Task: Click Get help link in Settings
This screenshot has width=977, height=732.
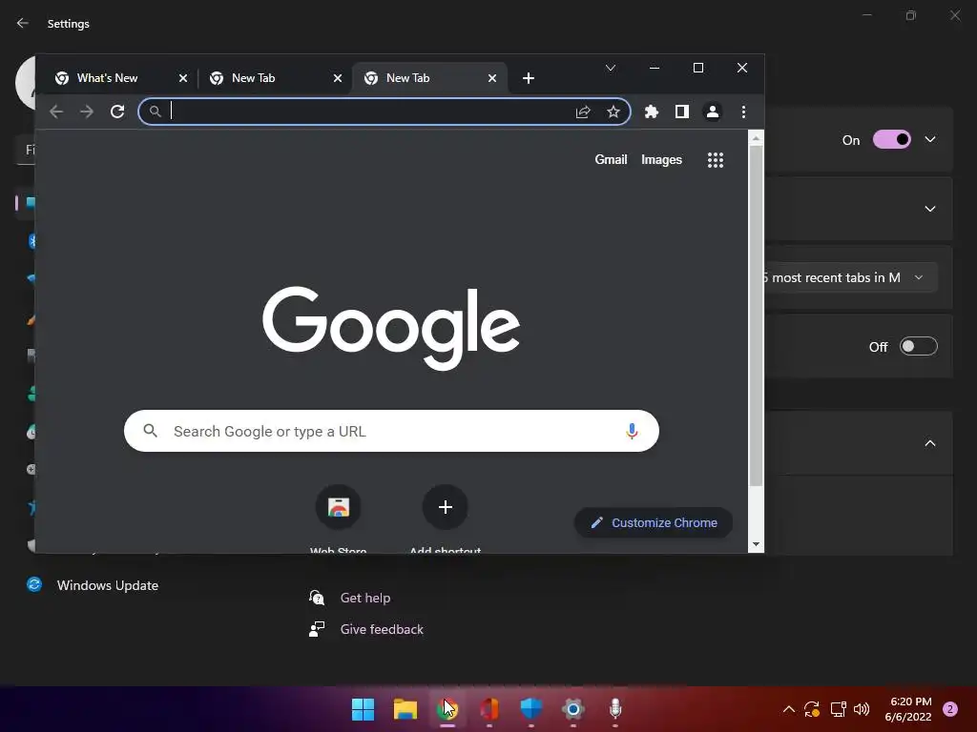Action: pyautogui.click(x=365, y=598)
